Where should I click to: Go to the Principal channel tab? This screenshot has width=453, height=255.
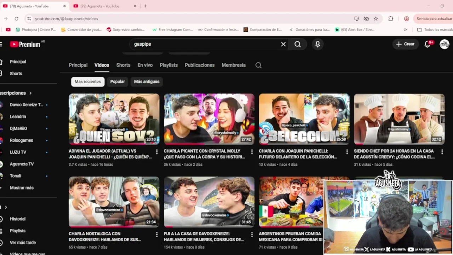pos(78,65)
